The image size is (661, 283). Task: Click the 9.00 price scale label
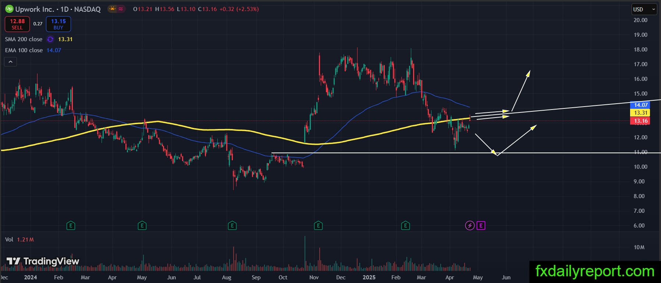point(639,182)
